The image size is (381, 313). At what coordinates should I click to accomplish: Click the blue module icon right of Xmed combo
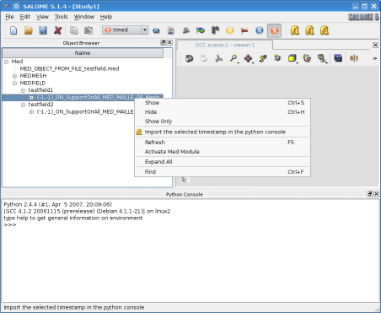tap(156, 30)
